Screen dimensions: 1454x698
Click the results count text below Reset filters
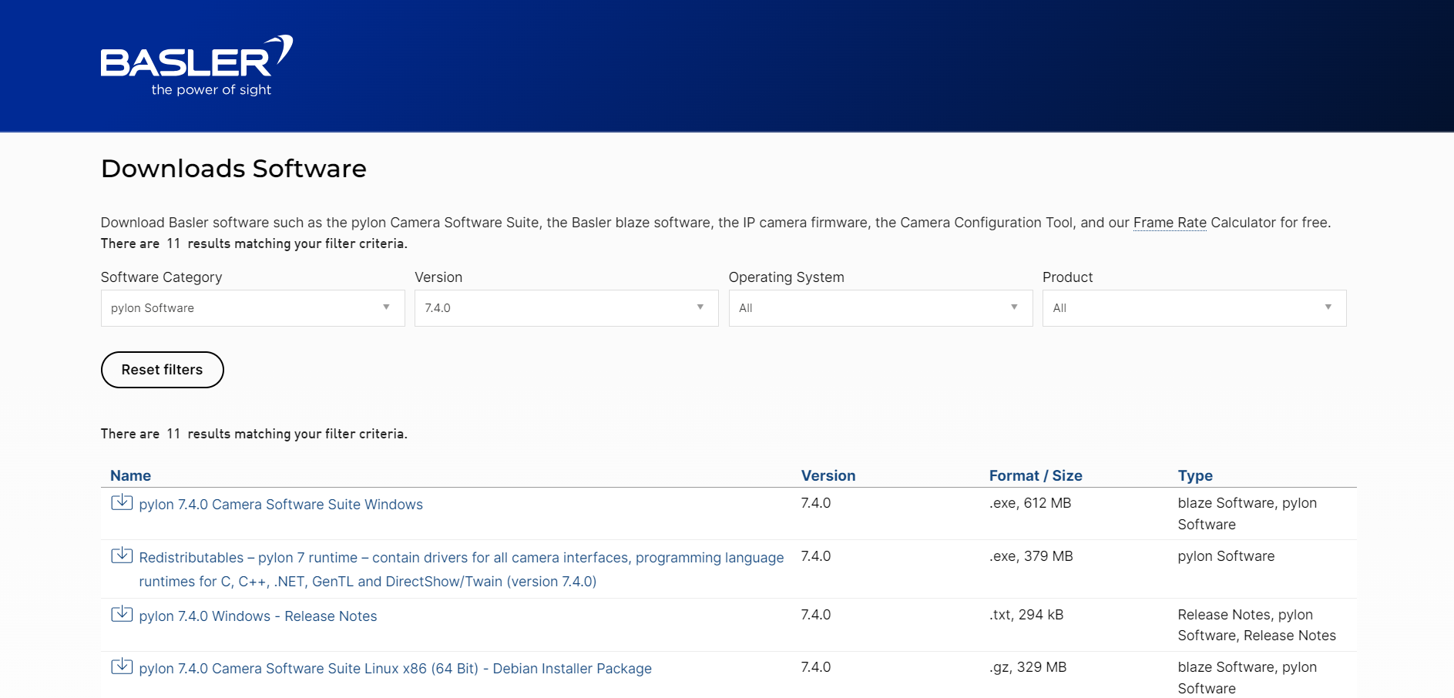[254, 434]
